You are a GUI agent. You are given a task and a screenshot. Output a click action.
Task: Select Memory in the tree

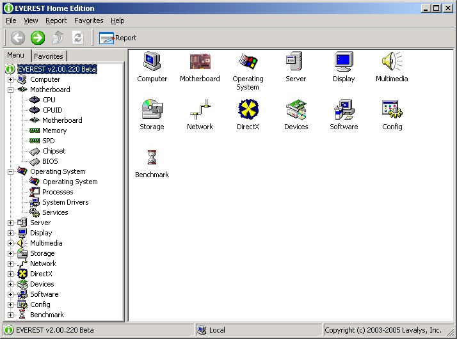pos(54,130)
